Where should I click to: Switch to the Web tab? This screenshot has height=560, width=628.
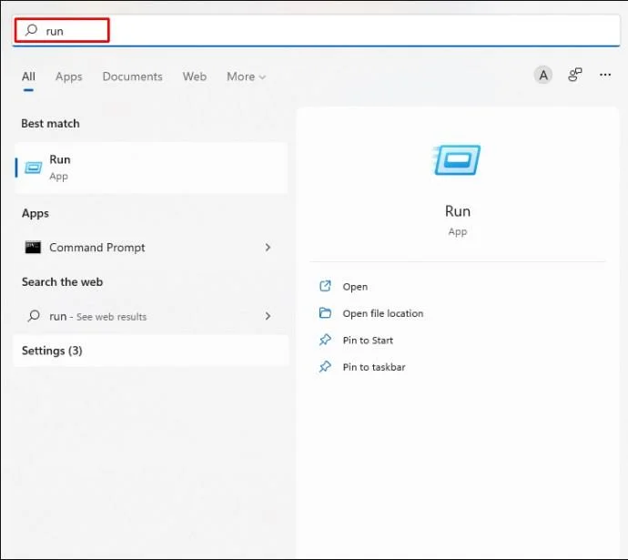(195, 76)
